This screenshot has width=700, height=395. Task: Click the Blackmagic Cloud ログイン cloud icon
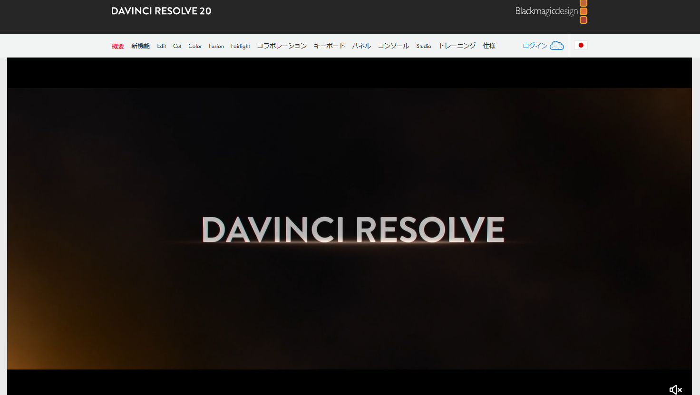[557, 45]
